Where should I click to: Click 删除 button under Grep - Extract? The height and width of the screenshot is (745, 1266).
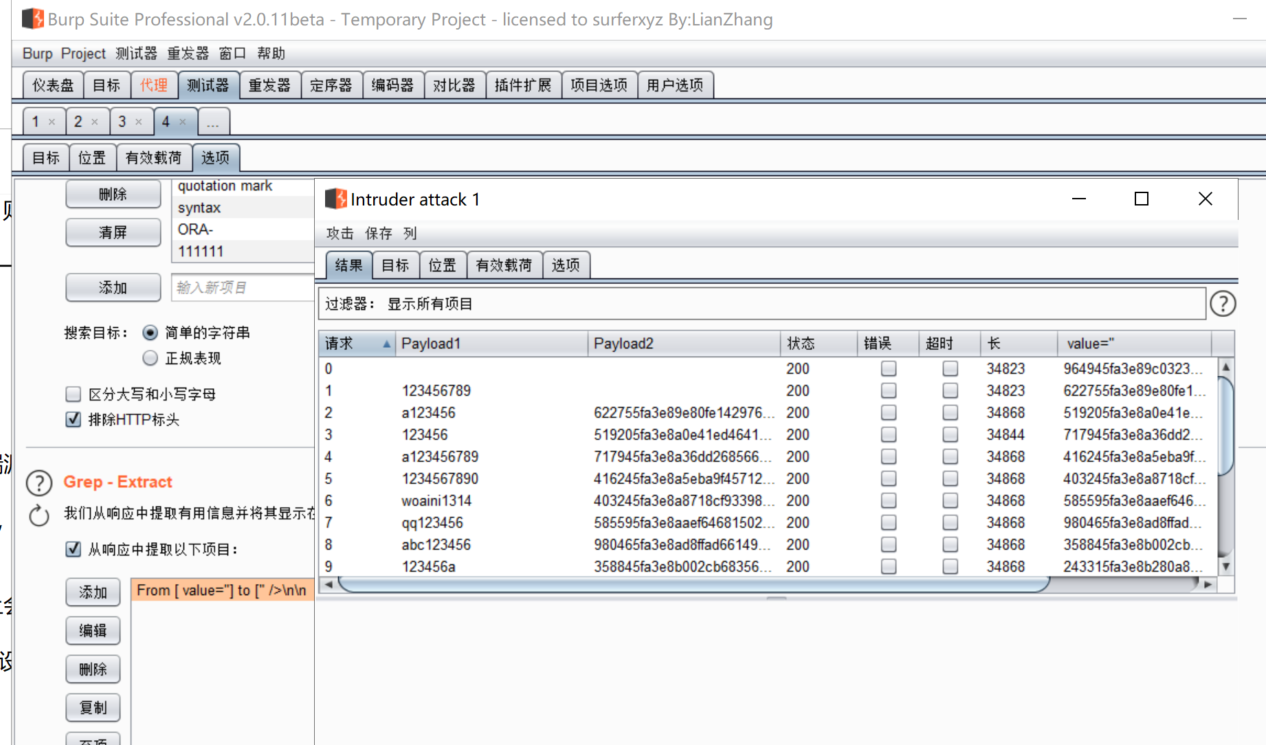(x=93, y=669)
